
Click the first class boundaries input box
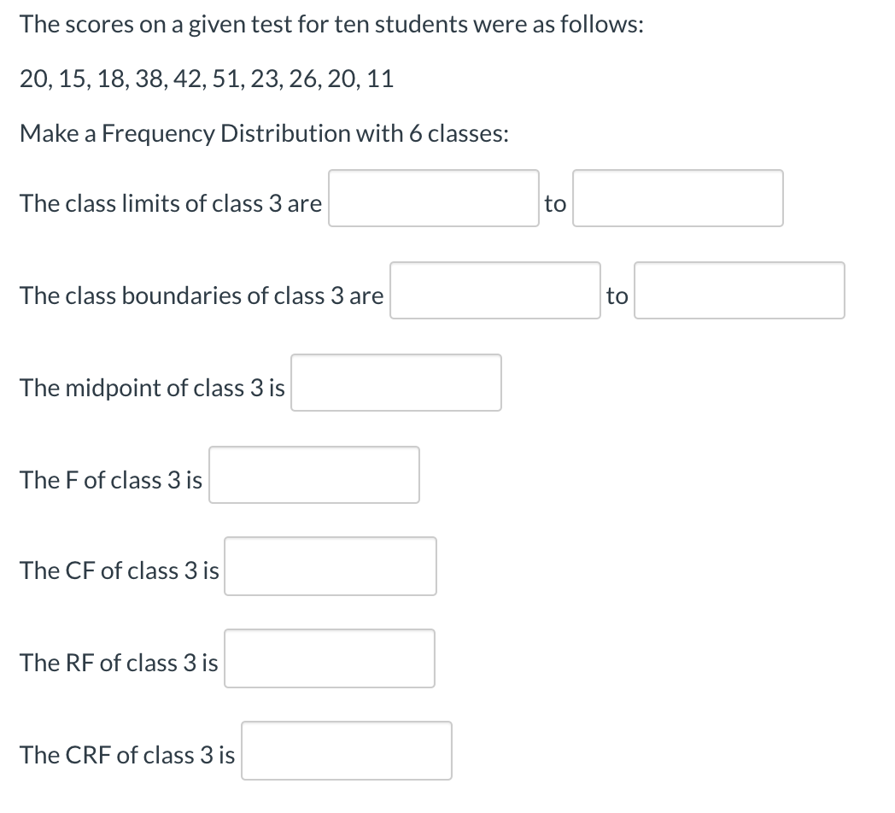(494, 290)
